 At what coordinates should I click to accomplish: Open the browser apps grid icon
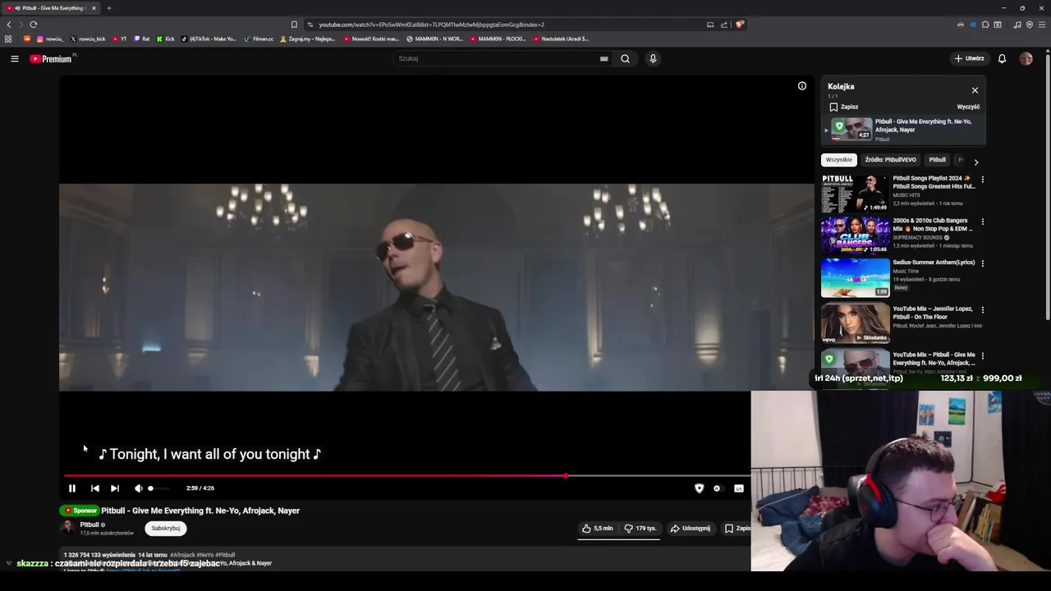point(8,39)
